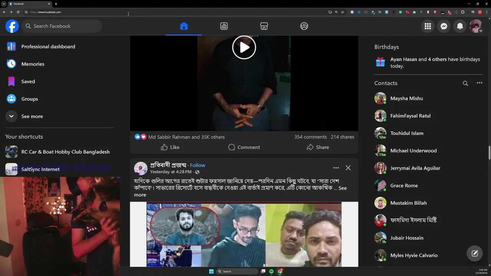Image resolution: width=491 pixels, height=276 pixels.
Task: Click the Love reaction emoji icon
Action: 143,137
